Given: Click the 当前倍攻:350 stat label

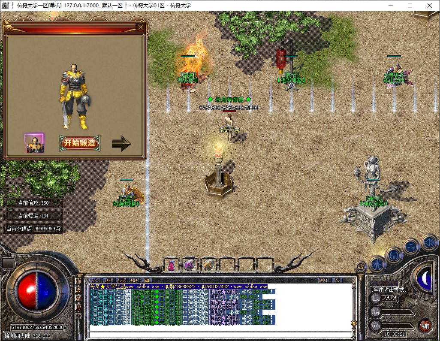Looking at the screenshot, I should (x=33, y=203).
